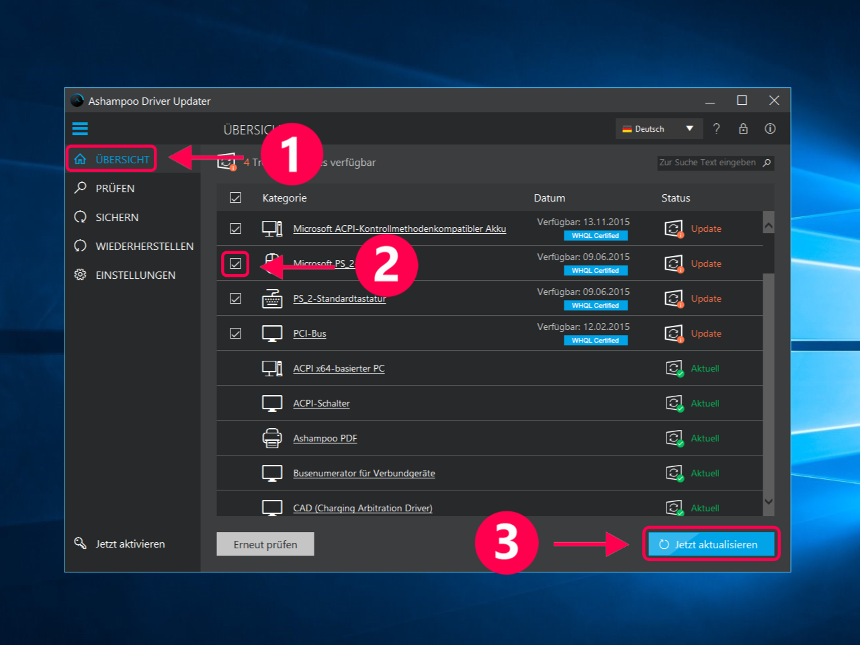Click the Sichern backup icon
The image size is (860, 645).
pyautogui.click(x=80, y=217)
